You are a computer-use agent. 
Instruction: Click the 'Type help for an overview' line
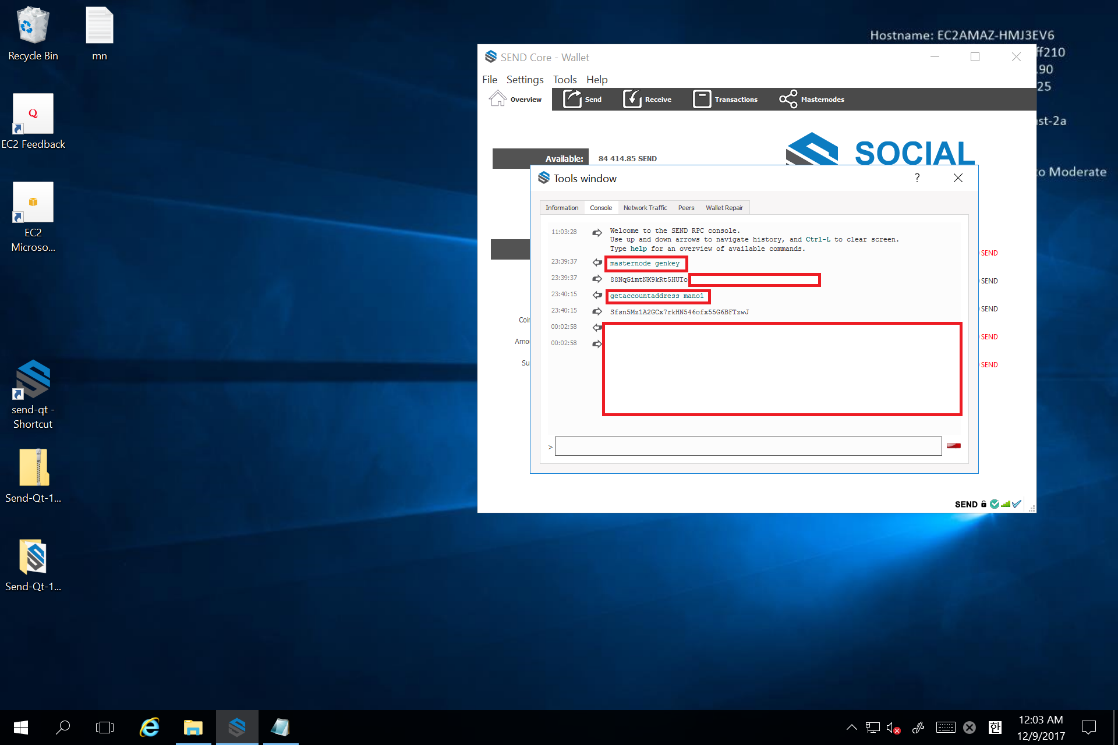707,249
